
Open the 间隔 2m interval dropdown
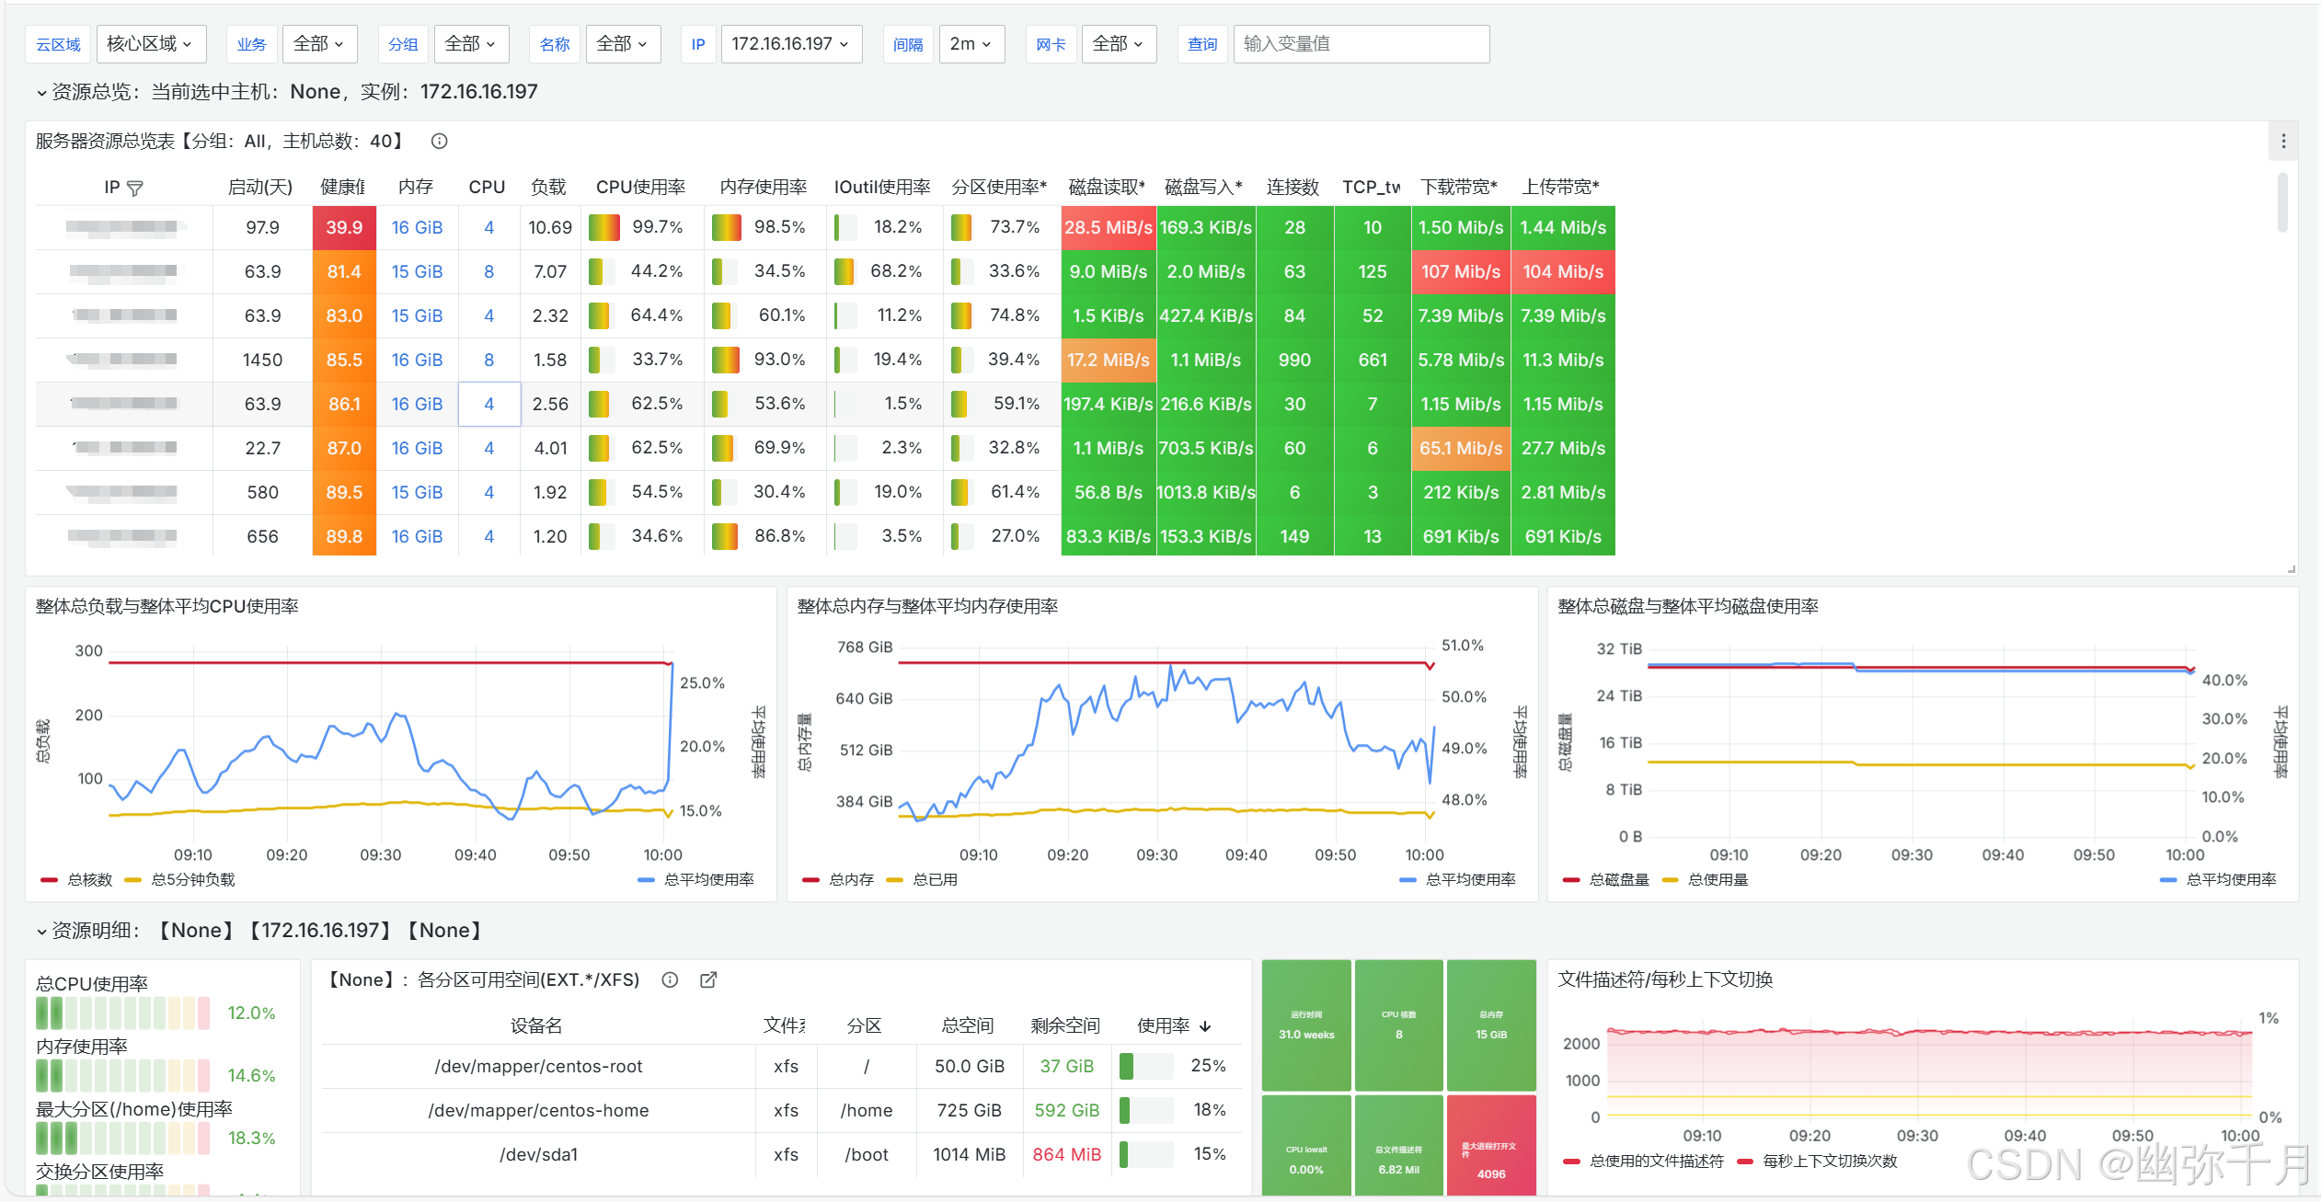971,44
